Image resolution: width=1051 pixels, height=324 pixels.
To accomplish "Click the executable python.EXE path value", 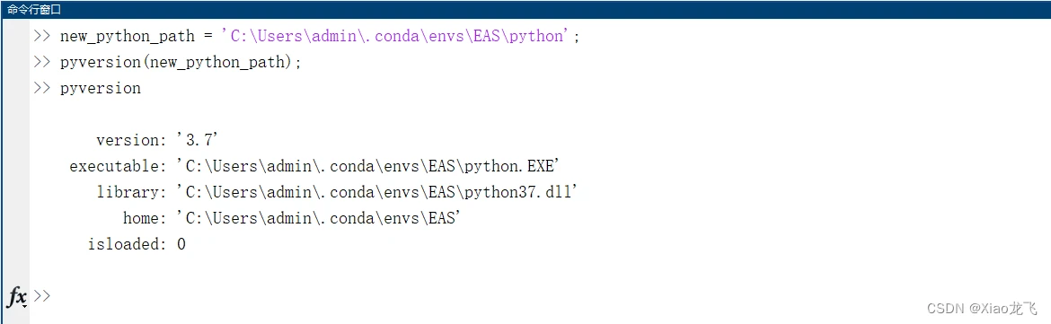I will click(366, 166).
